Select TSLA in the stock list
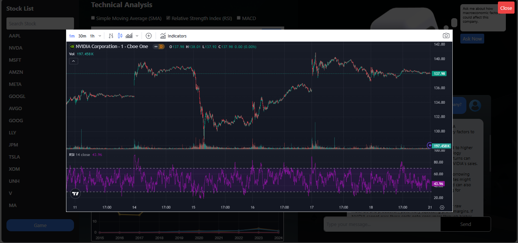Screen dimensions: 518x243 [x=14, y=157]
